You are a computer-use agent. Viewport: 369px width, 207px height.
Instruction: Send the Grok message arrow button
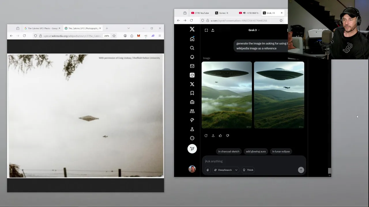[x=301, y=170]
